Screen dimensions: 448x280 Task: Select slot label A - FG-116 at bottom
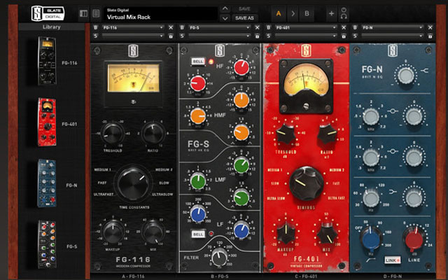133,276
